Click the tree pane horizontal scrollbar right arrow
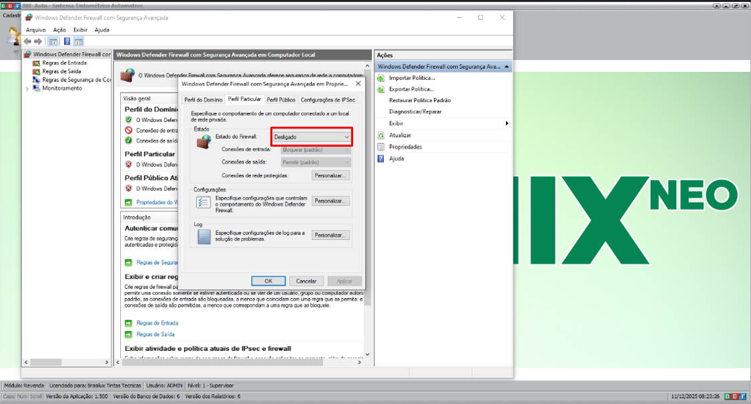This screenshot has width=751, height=404. pos(106,363)
